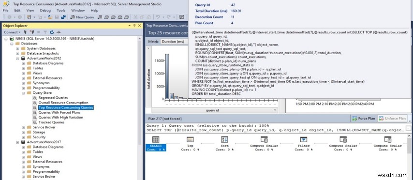The height and width of the screenshot is (180, 413).
Task: Select Top Resource Consuming Queries node
Action: tap(66, 107)
